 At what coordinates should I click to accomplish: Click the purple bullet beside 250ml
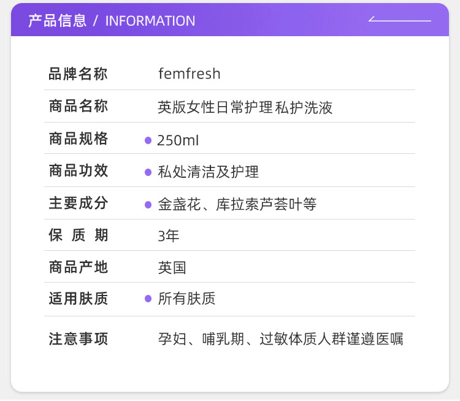148,140
